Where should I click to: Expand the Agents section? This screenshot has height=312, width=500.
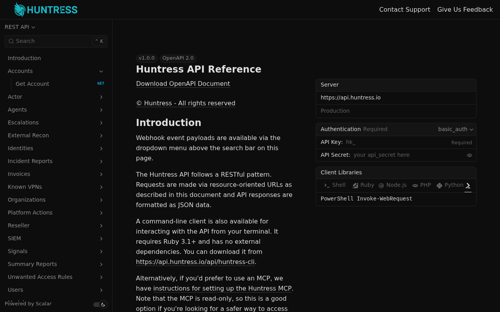pos(101,110)
